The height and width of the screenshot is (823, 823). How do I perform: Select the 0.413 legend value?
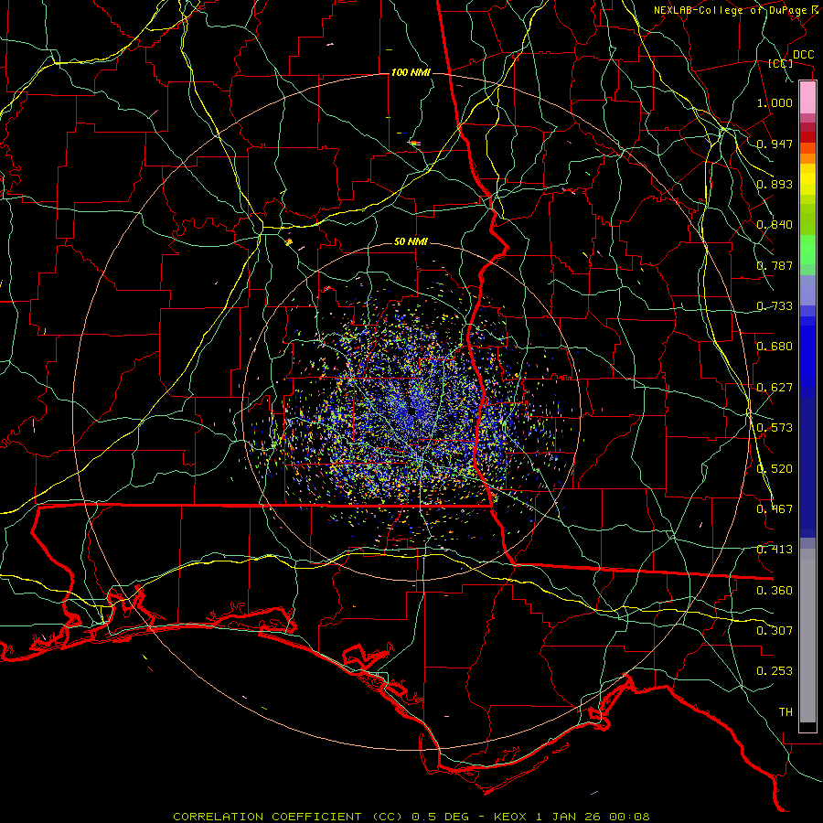point(775,550)
